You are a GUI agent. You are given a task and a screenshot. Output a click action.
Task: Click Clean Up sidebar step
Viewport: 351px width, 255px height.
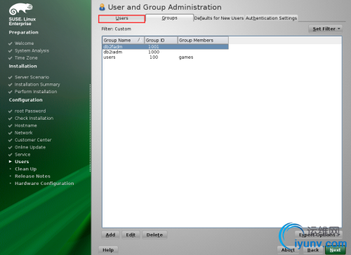coord(26,169)
